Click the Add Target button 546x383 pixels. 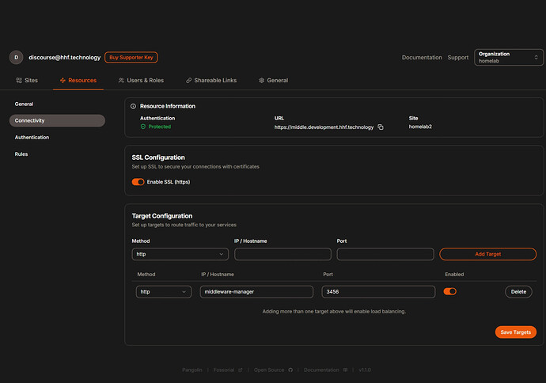click(x=488, y=254)
